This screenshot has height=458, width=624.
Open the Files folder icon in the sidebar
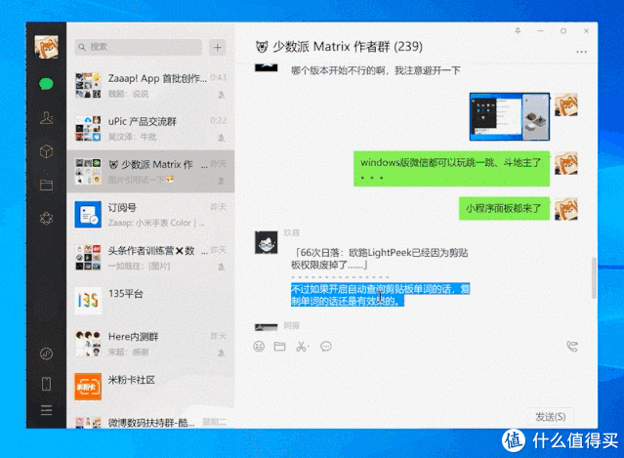pyautogui.click(x=46, y=185)
